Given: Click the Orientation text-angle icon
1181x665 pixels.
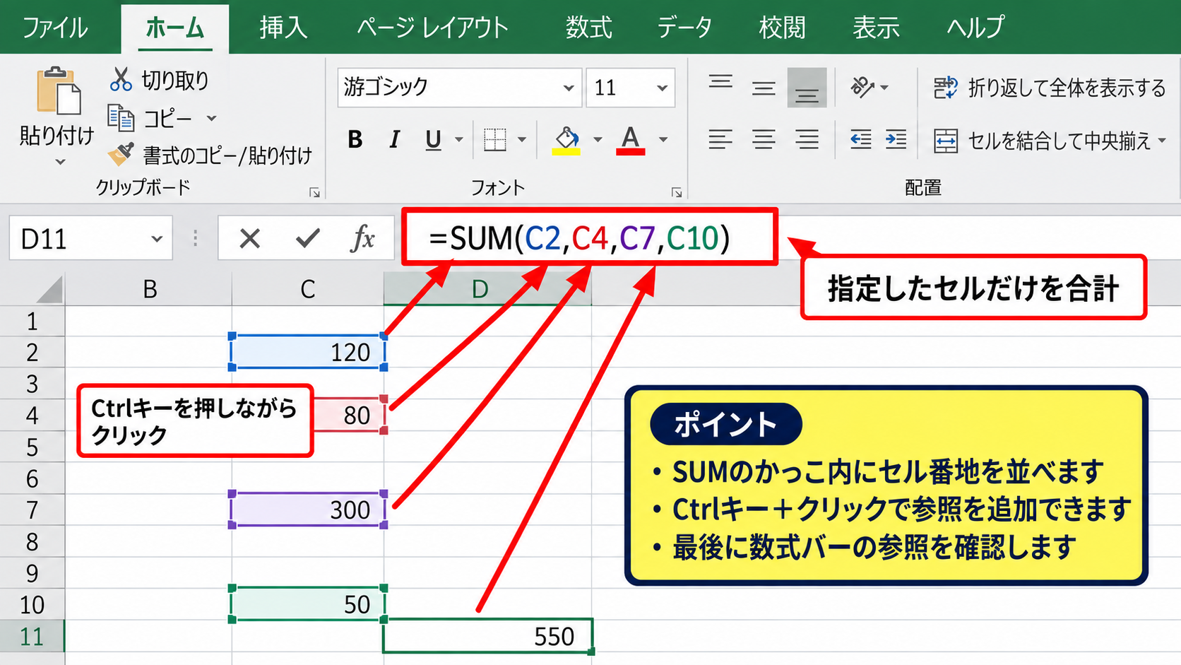Looking at the screenshot, I should pos(863,87).
